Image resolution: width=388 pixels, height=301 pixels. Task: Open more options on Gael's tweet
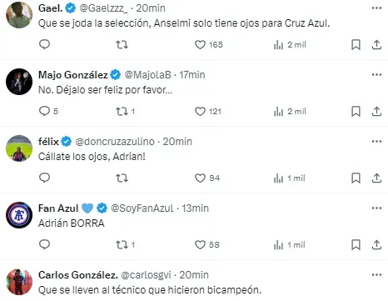tap(376, 8)
